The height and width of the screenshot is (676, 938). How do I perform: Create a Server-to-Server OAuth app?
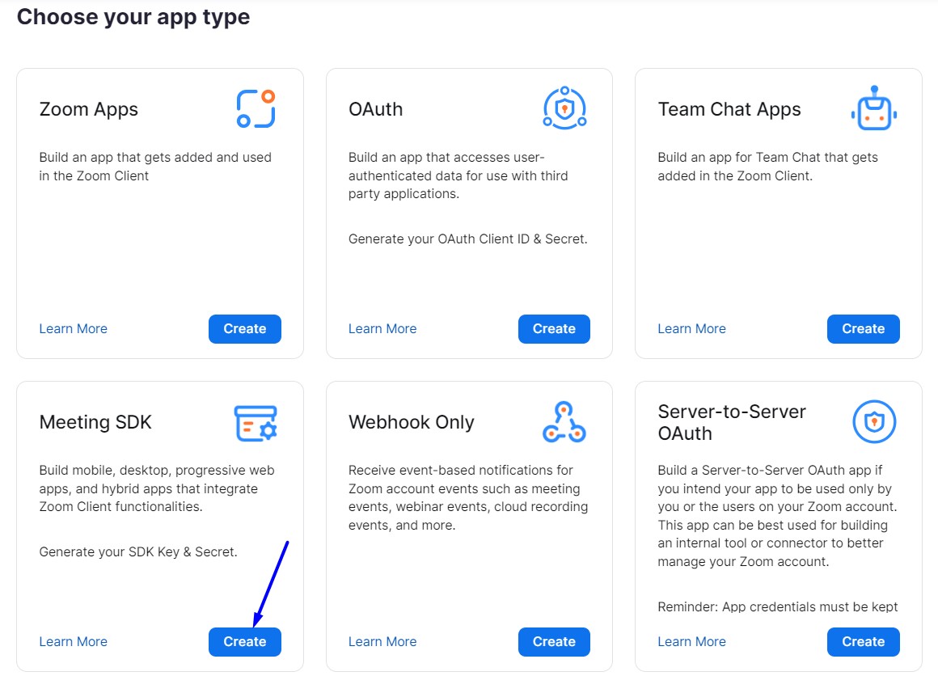864,642
